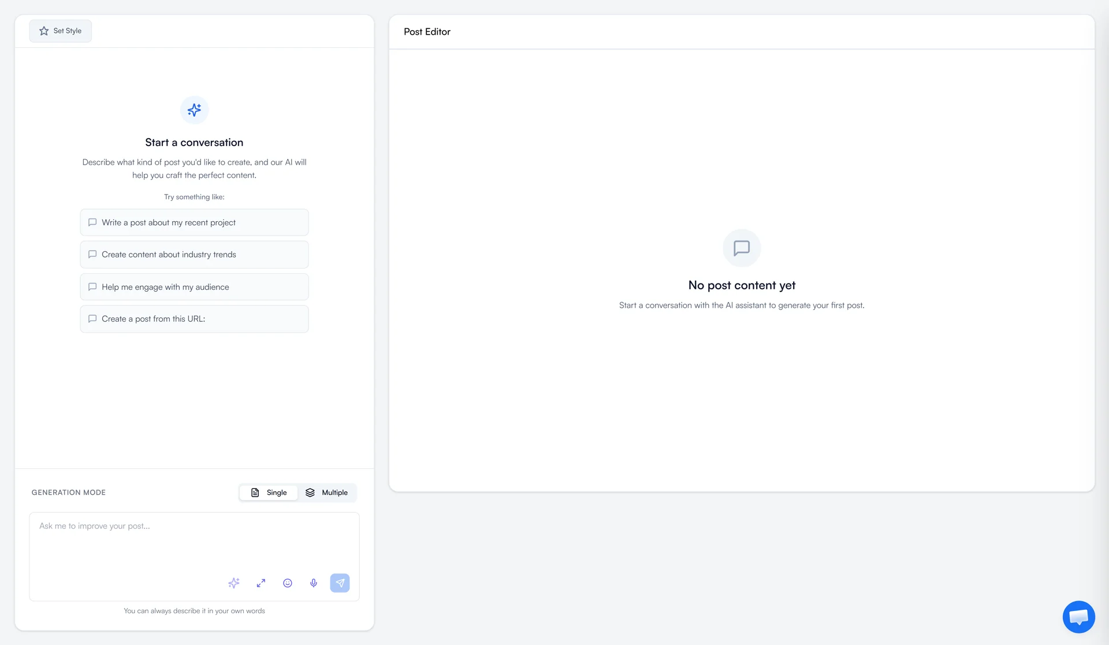This screenshot has width=1109, height=645.
Task: Open the chat widget in bottom right corner
Action: coord(1078,617)
